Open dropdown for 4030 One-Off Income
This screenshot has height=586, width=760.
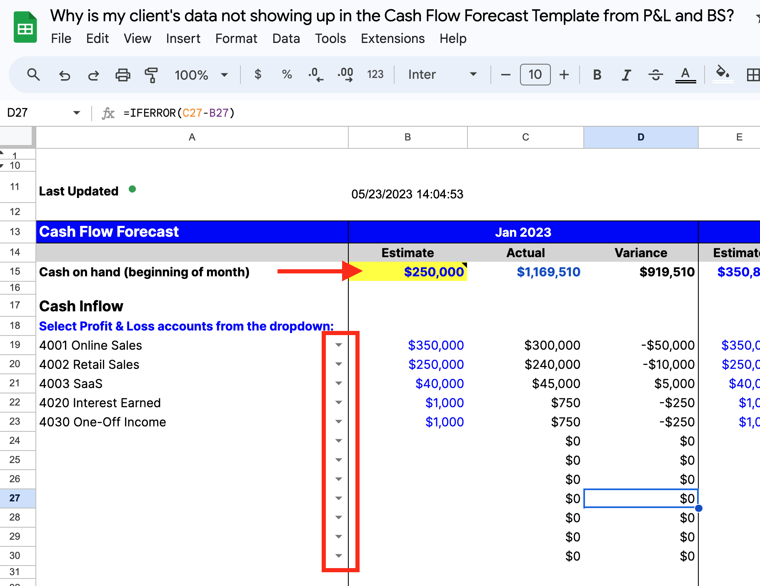(338, 422)
